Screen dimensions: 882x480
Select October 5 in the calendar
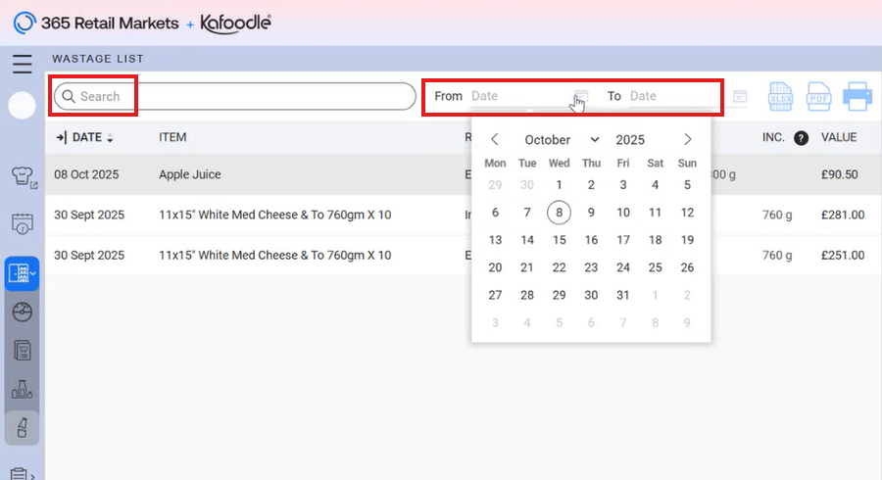(x=687, y=185)
